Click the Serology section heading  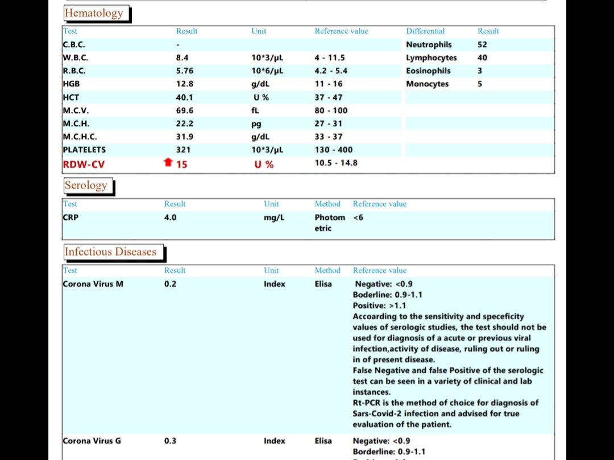pos(86,185)
